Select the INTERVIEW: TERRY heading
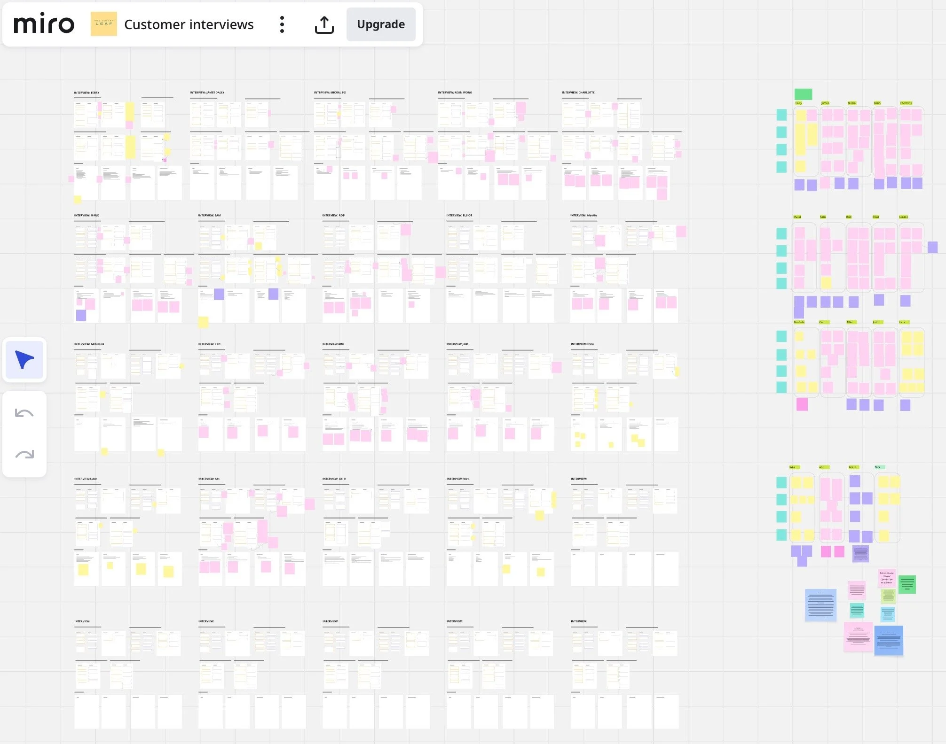The image size is (946, 744). pos(87,93)
